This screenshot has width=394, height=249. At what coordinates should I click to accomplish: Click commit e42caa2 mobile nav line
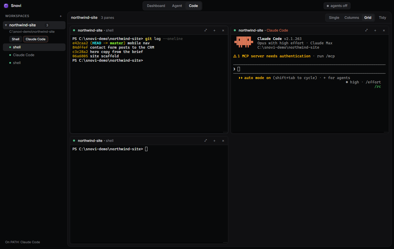(111, 43)
